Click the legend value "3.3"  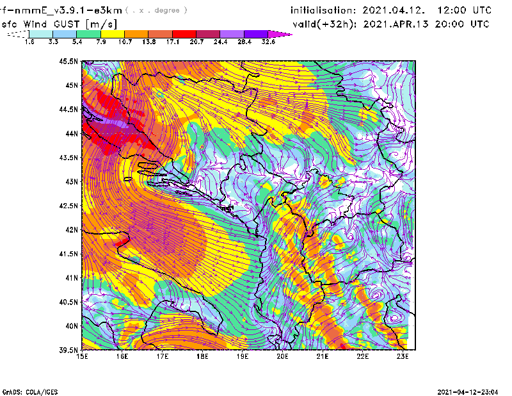(53, 42)
